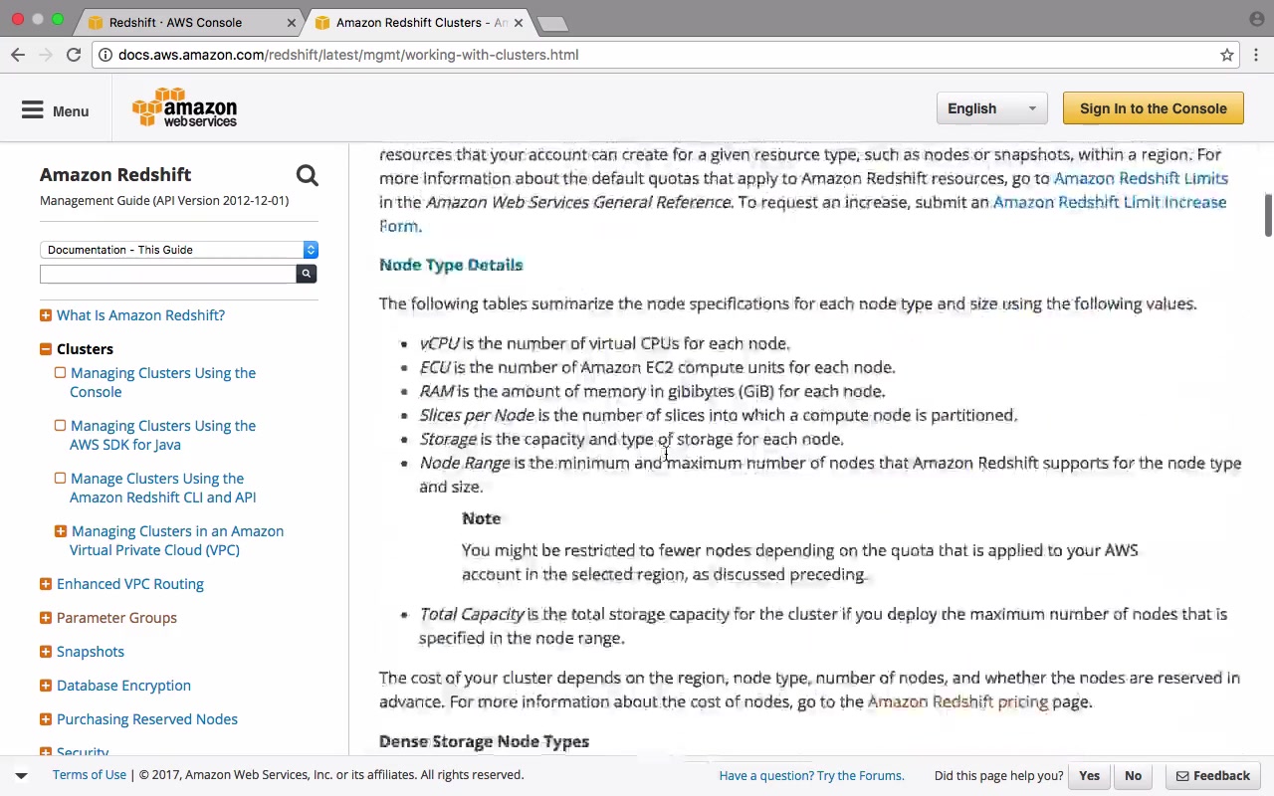The image size is (1274, 796).
Task: Close the Redshift AWS Console tab
Action: [x=291, y=22]
